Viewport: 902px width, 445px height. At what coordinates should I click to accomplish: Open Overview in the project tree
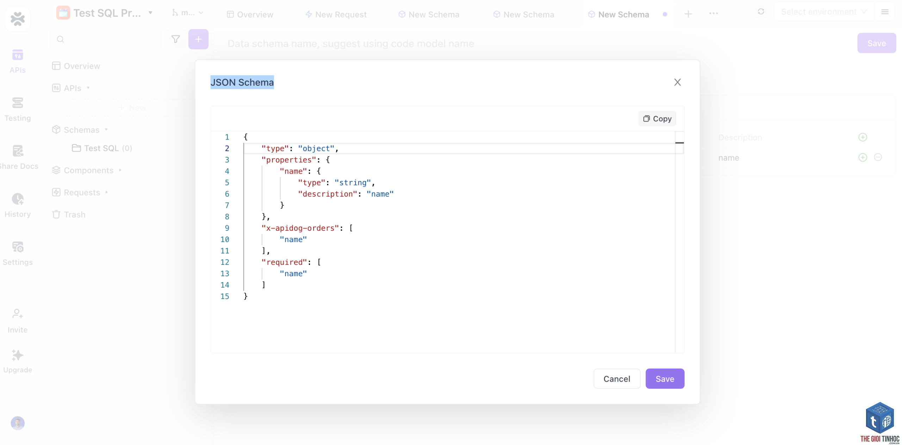pos(76,66)
